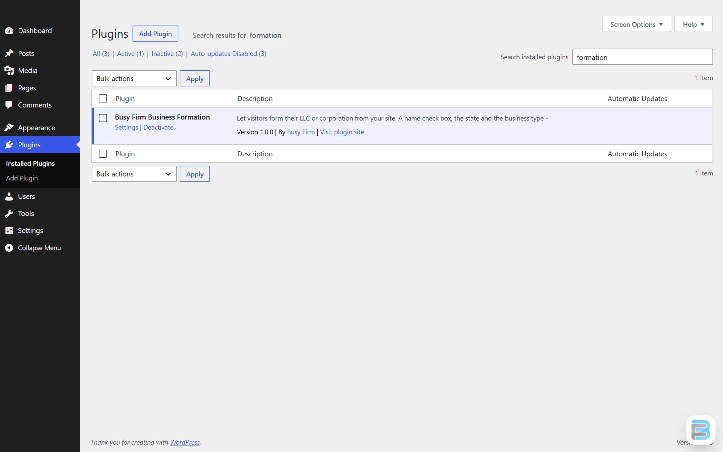
Task: Check the Busy Firm Business Formation checkbox
Action: click(x=103, y=118)
